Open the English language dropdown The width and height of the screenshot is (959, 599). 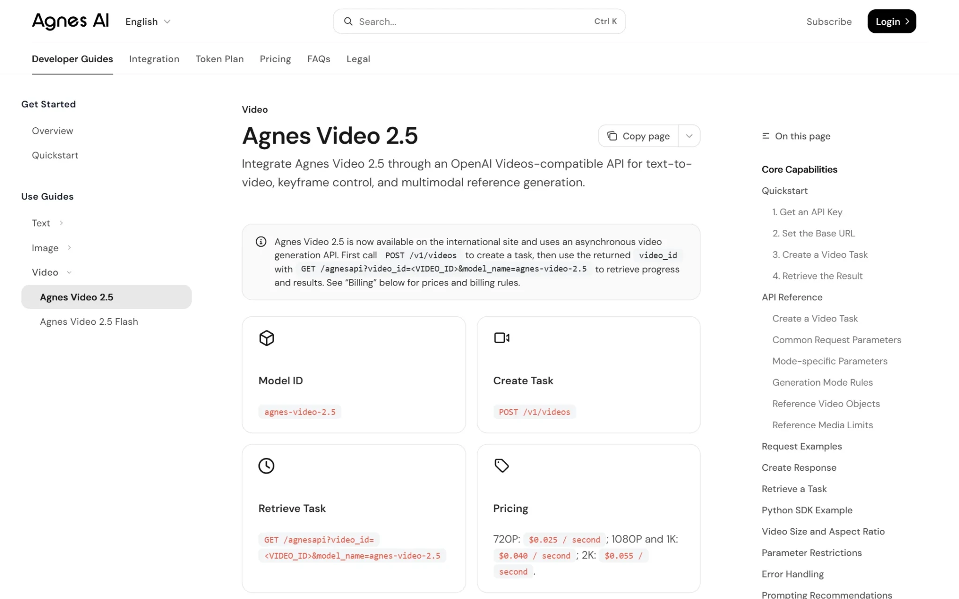click(x=148, y=22)
